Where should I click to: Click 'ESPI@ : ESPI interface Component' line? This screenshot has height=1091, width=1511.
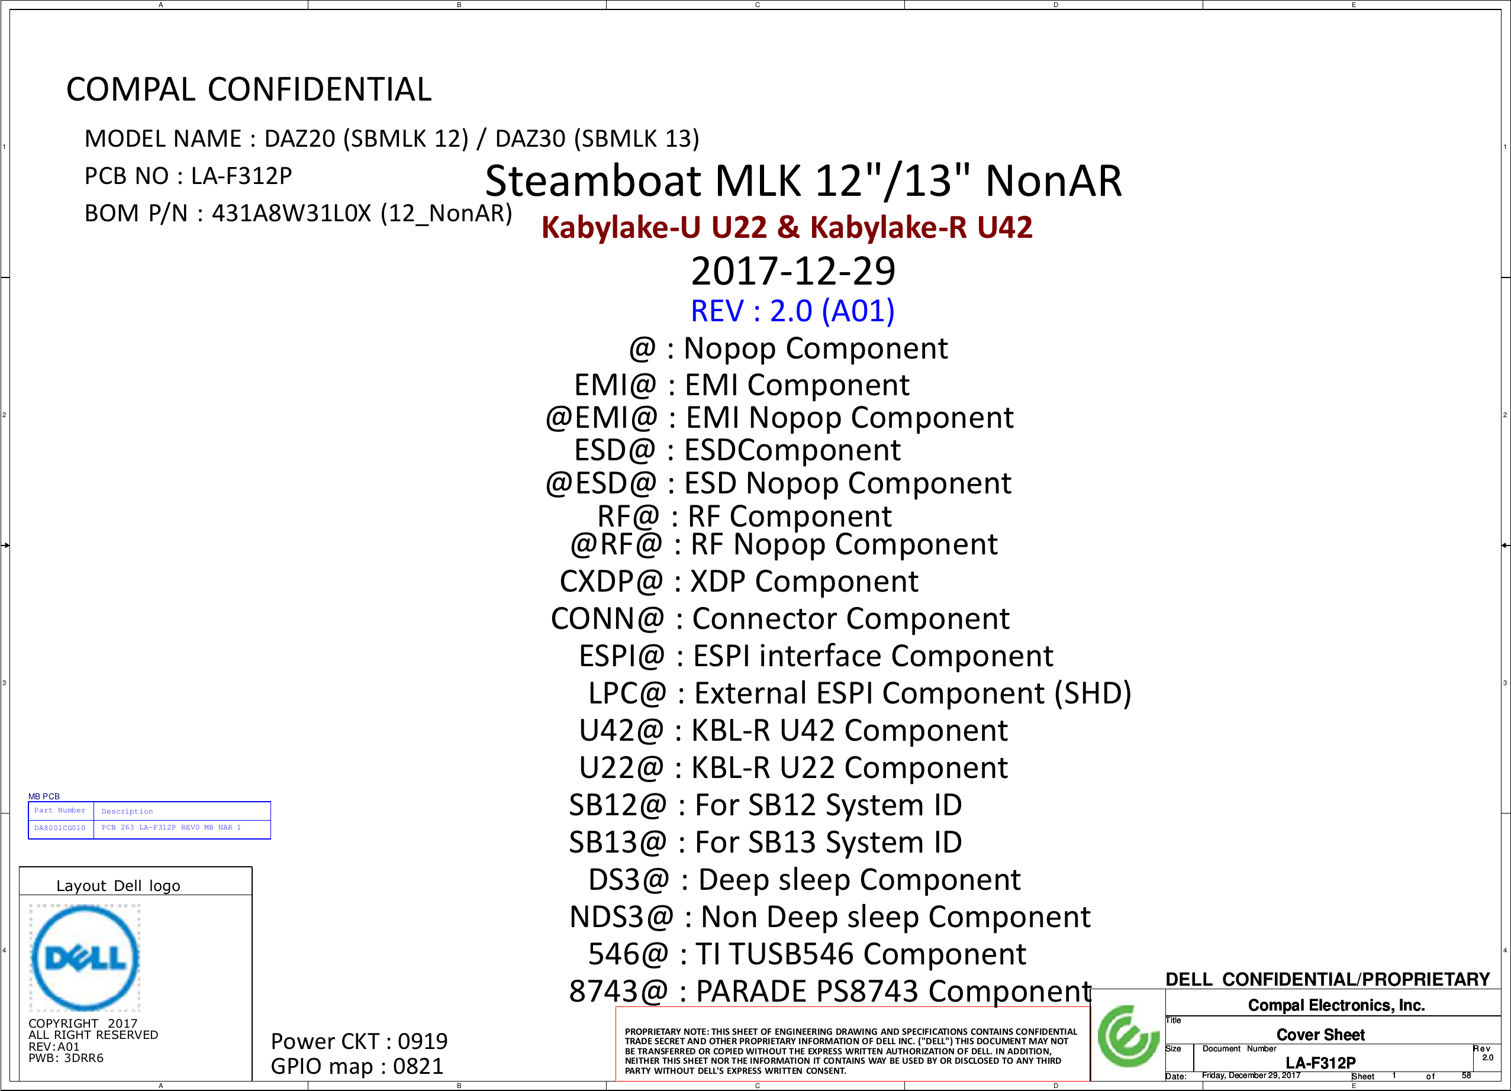pos(816,656)
